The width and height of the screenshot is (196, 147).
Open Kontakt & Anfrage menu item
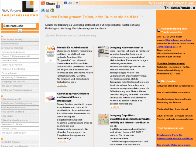coord(20,142)
